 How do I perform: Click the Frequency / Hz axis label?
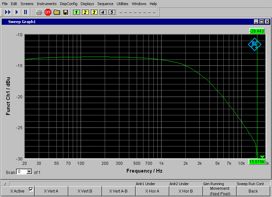pyautogui.click(x=144, y=171)
